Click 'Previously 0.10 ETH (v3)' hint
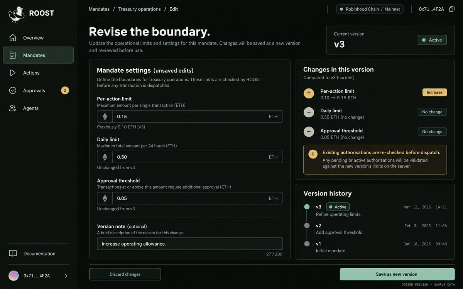This screenshot has height=289, width=463. click(x=121, y=127)
